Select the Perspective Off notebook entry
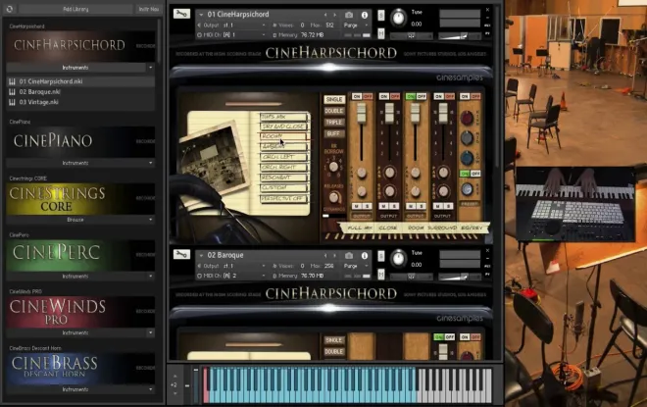Viewport: 647px width, 407px height. tap(284, 198)
